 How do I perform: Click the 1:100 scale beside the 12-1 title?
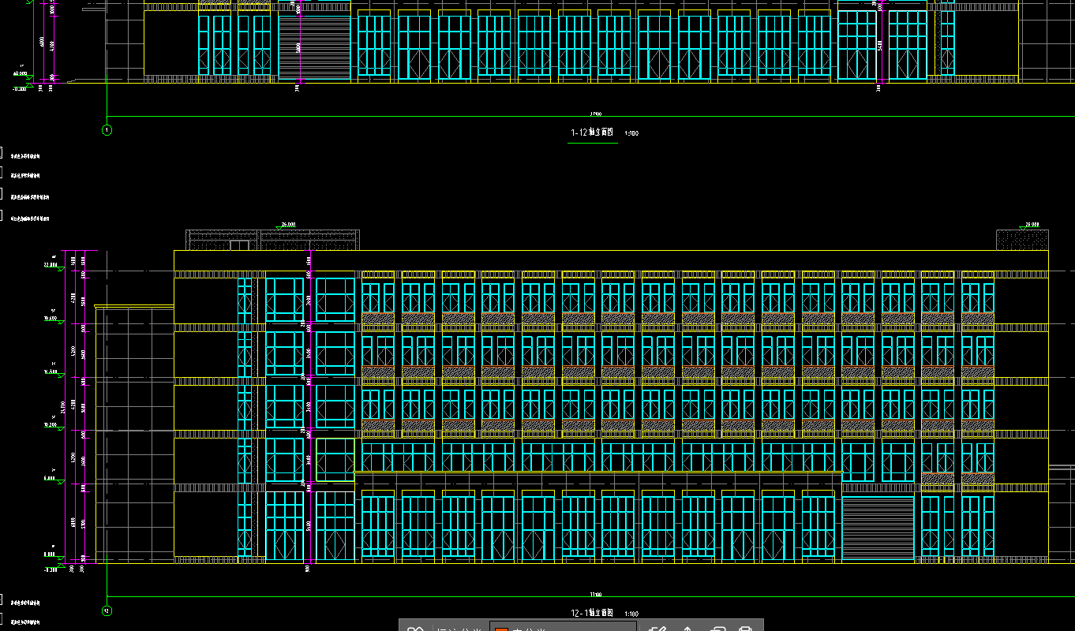pos(631,614)
